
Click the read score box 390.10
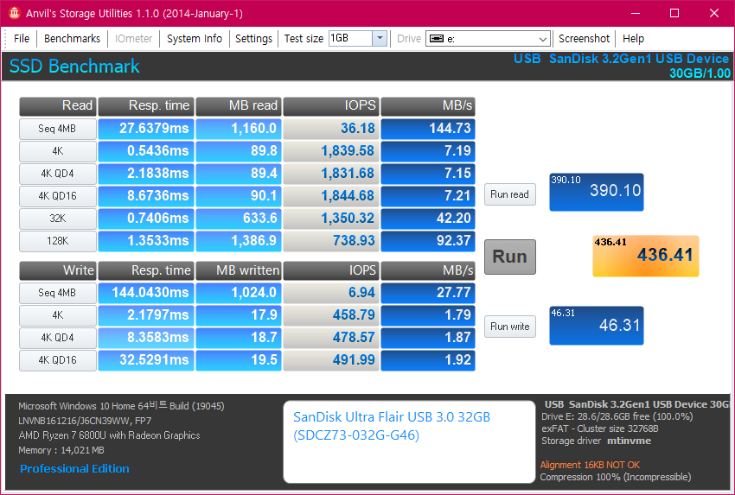click(x=597, y=192)
